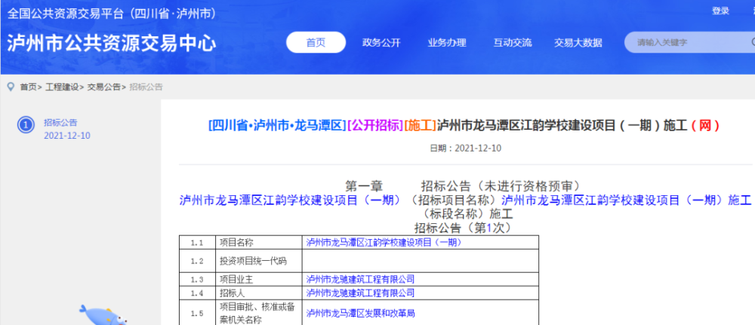Navigate to 工程建设 in the breadcrumb
Screen dimensions: 755x325
61,87
